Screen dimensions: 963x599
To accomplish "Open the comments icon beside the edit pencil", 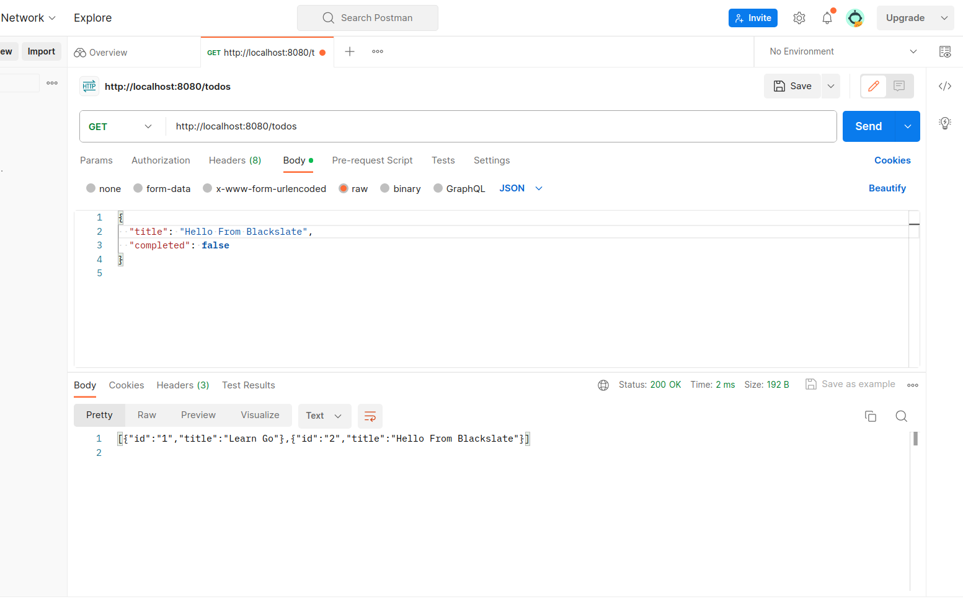I will click(x=898, y=86).
